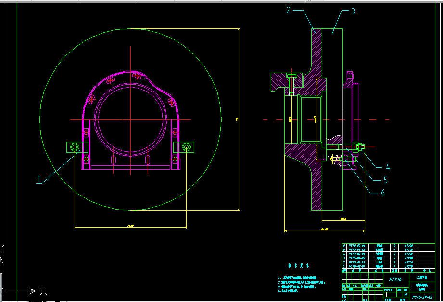Select callout number 6 beside the section view
Viewport: 443px width, 302px height.
click(x=383, y=193)
